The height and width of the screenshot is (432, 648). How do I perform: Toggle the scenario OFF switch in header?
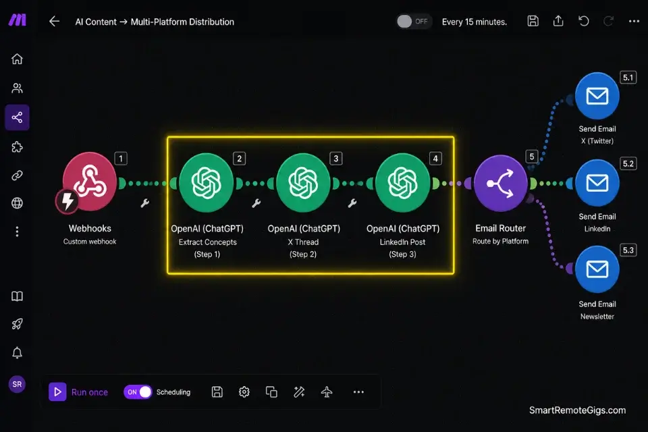[x=414, y=22]
